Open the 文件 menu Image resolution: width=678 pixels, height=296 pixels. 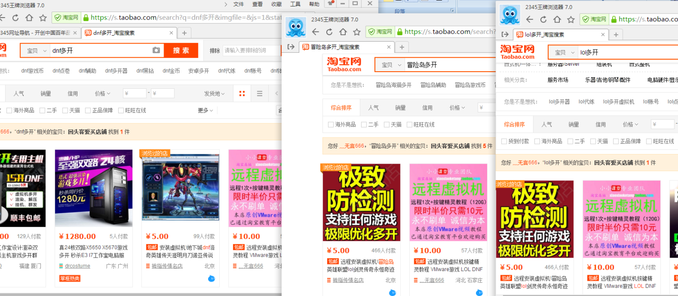point(239,4)
